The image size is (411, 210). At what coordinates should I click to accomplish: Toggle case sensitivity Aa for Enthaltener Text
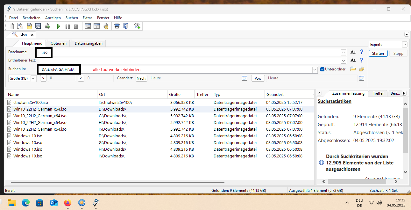[x=353, y=60]
